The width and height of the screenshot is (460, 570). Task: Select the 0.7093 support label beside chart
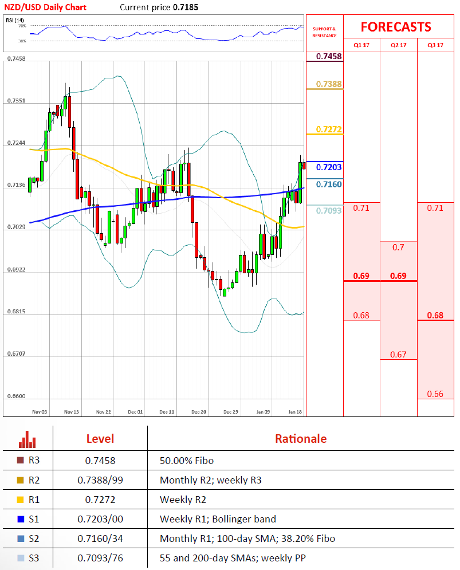[329, 211]
